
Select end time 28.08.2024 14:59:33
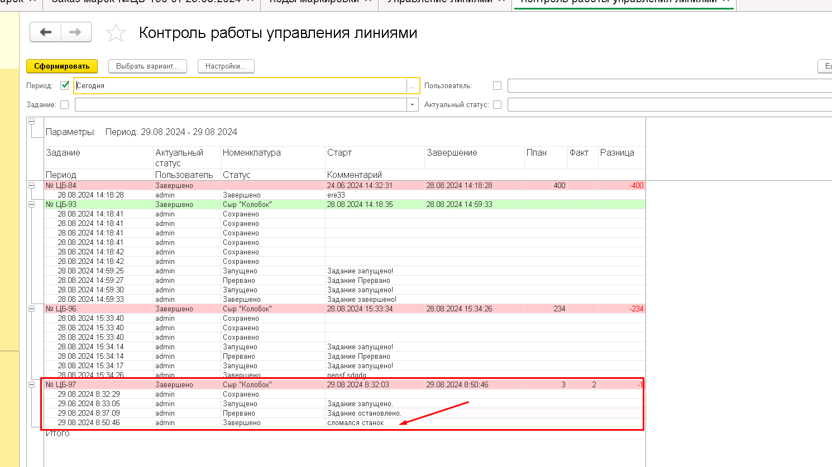460,204
